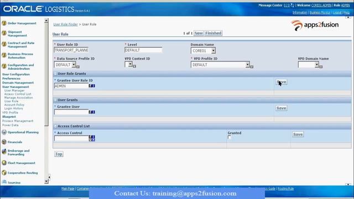Click sidebar scrollbar down arrow
The height and width of the screenshot is (199, 354).
tap(46, 181)
